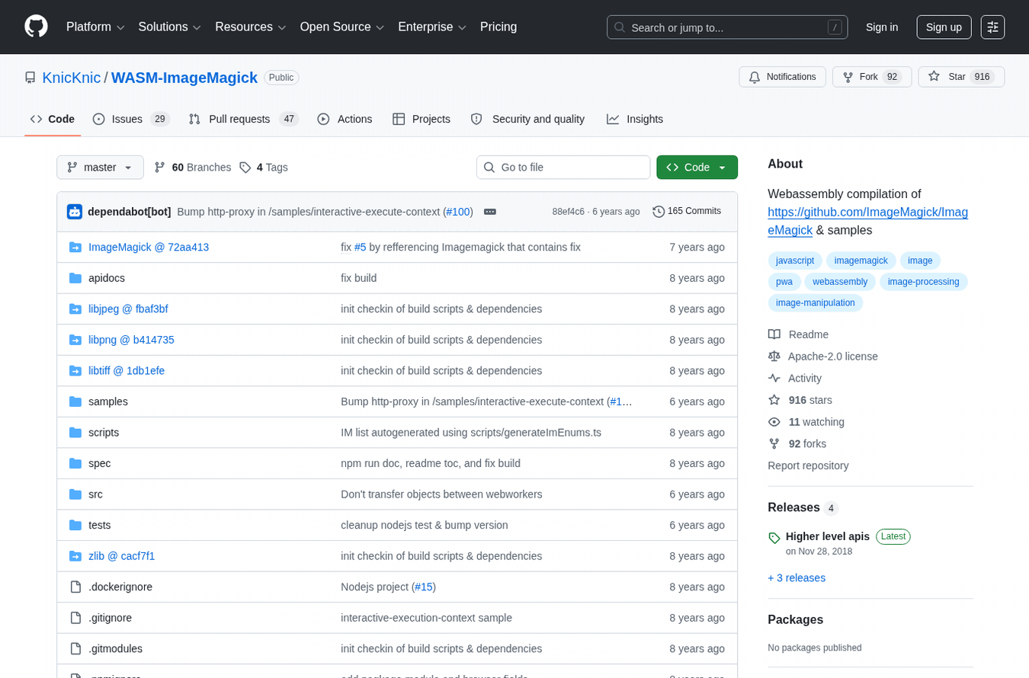Click the apidocs folder icon
The image size is (1029, 678).
coord(75,278)
